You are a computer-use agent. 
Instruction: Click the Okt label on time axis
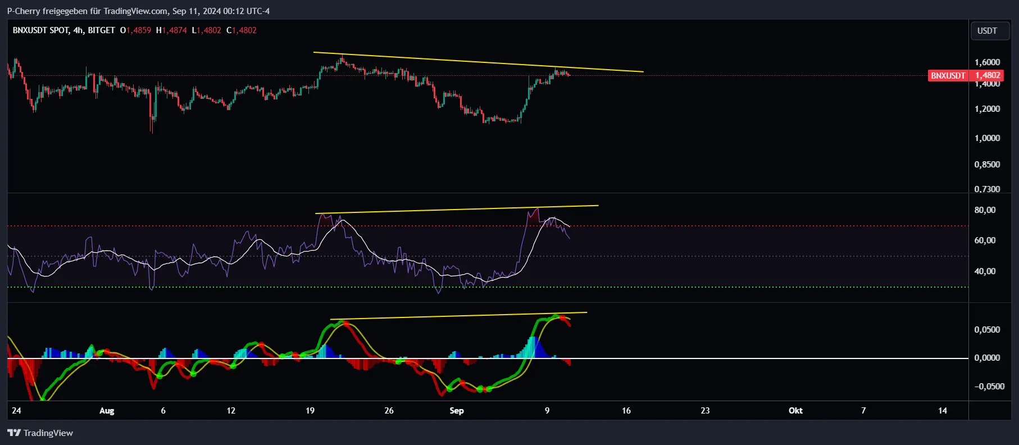(795, 411)
